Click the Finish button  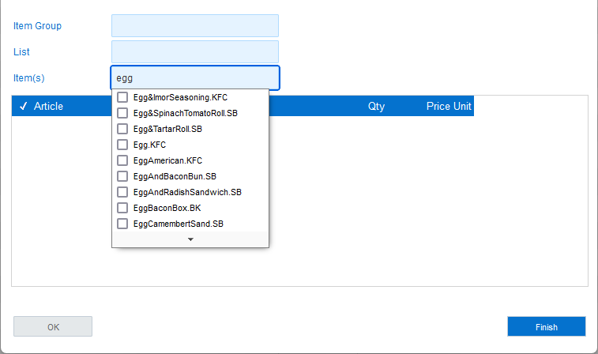546,326
